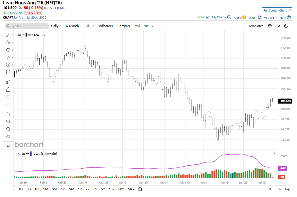Choose the price range measure tool

pyautogui.click(x=8, y=72)
